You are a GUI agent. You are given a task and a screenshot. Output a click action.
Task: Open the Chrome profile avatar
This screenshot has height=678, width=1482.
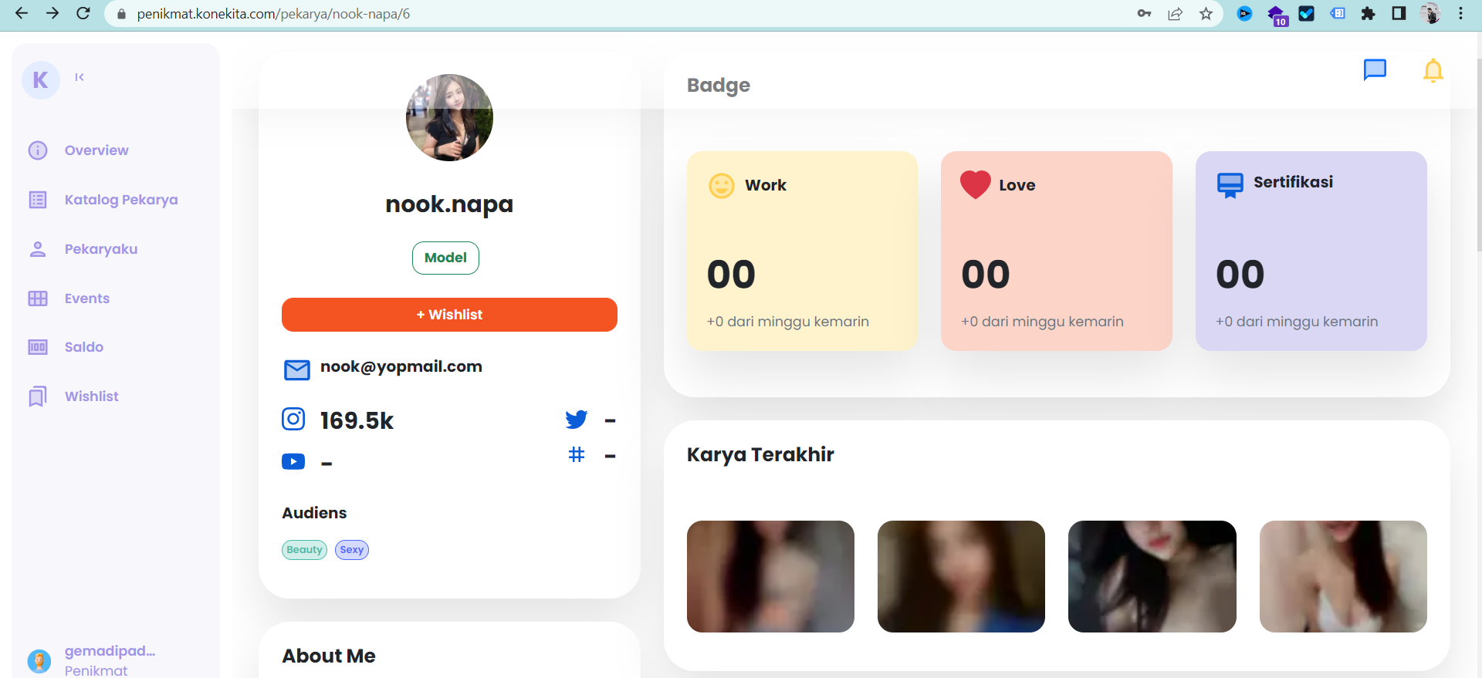click(x=1430, y=13)
